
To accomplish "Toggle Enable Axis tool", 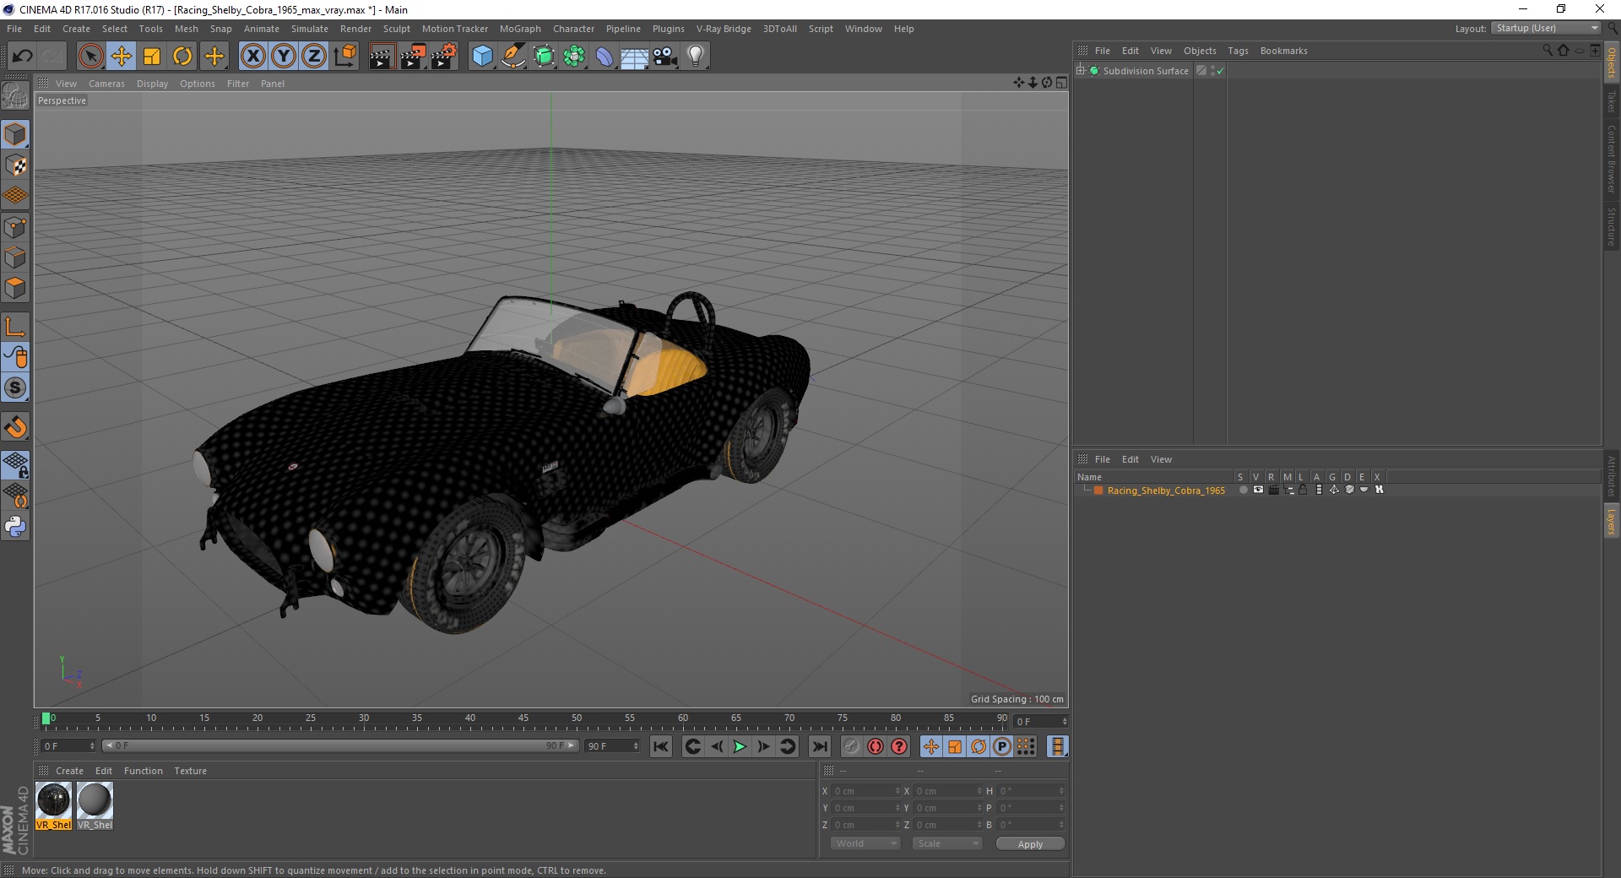I will pyautogui.click(x=15, y=327).
